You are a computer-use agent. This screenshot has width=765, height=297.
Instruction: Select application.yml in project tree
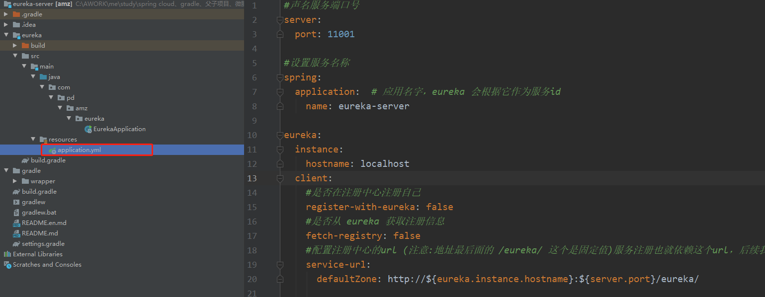click(79, 150)
